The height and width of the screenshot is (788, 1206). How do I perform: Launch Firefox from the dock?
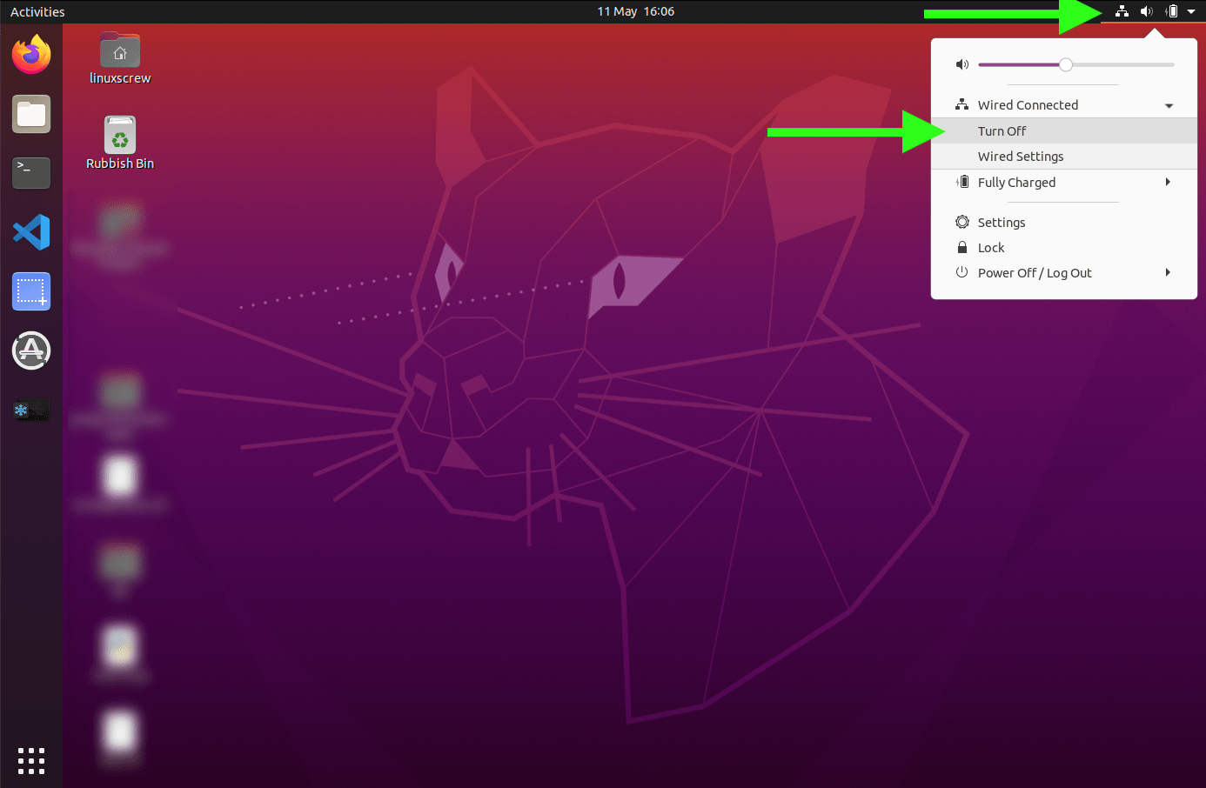tap(30, 54)
